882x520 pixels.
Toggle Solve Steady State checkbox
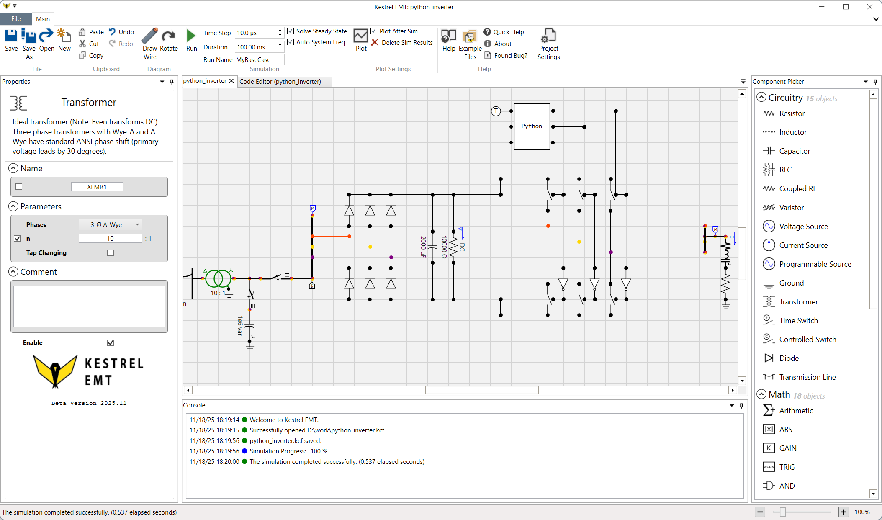coord(291,31)
